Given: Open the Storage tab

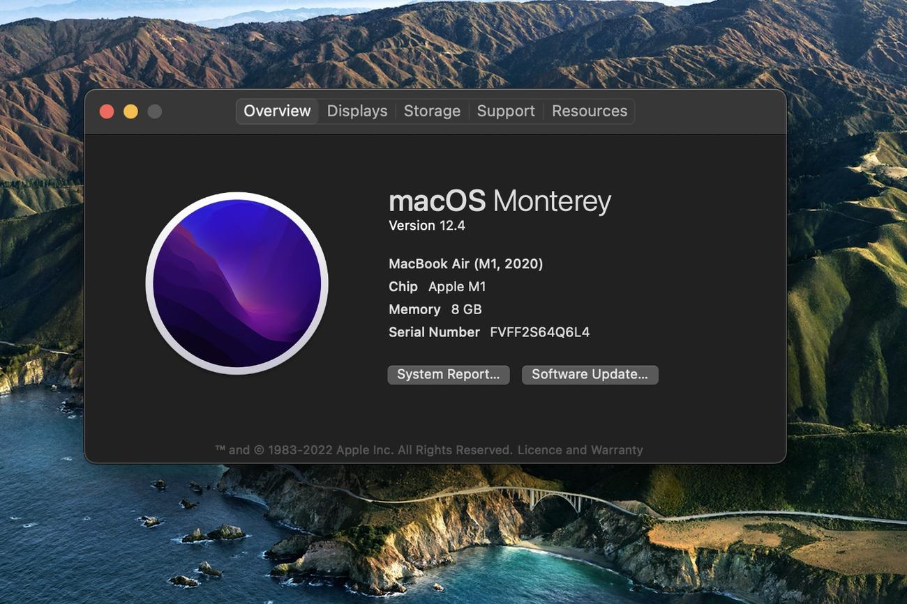Looking at the screenshot, I should click(x=432, y=111).
